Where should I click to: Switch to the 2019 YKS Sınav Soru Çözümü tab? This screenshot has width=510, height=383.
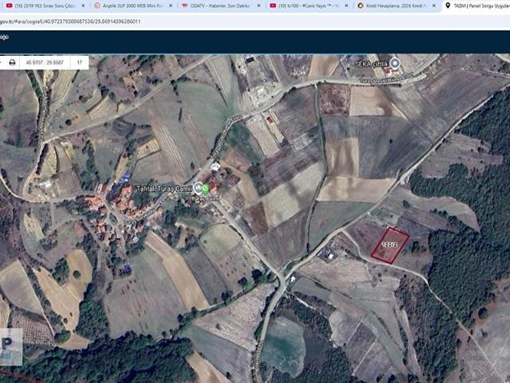click(45, 6)
